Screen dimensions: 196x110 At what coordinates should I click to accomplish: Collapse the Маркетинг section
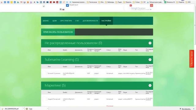pos(150,86)
